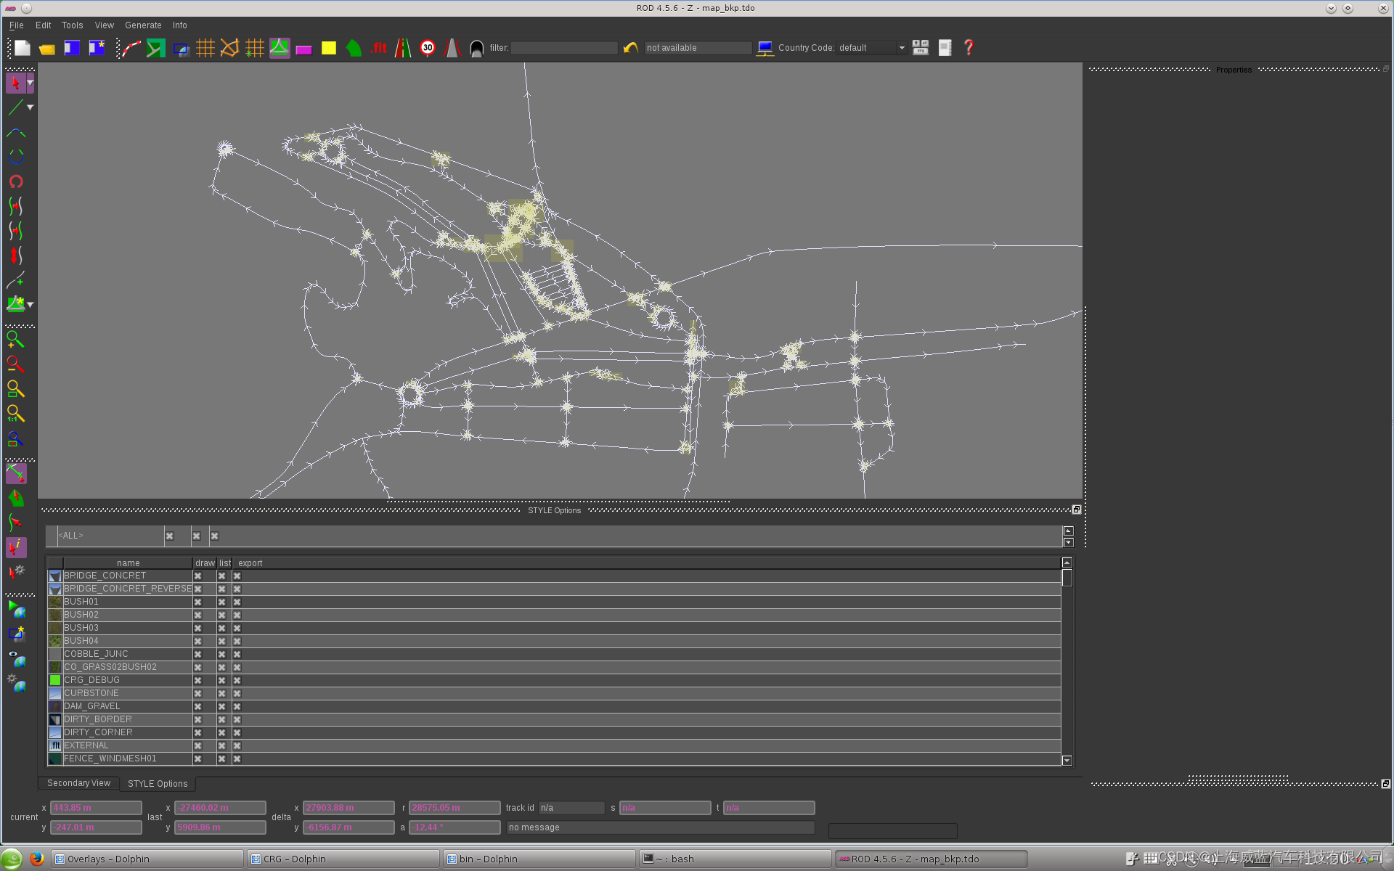
Task: Switch to the Secondary View tab
Action: coord(78,783)
